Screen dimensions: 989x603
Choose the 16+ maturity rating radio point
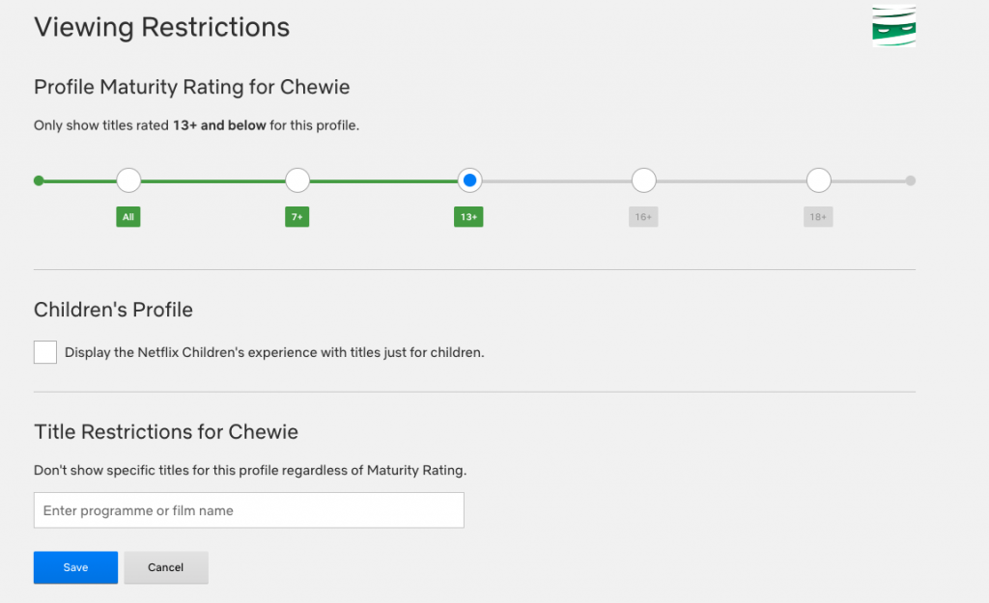(643, 180)
